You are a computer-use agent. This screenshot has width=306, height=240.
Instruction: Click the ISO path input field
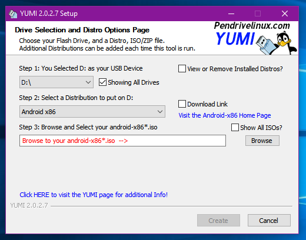tap(122, 141)
